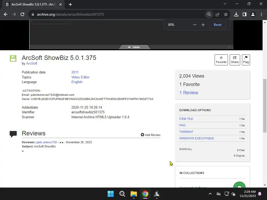The image size is (267, 200).
Task: Click the 80% zoom value
Action: 171,25
